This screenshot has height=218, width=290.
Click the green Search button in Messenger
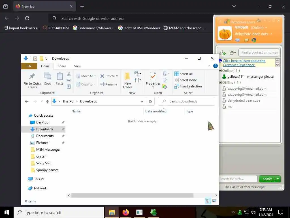click(x=267, y=179)
